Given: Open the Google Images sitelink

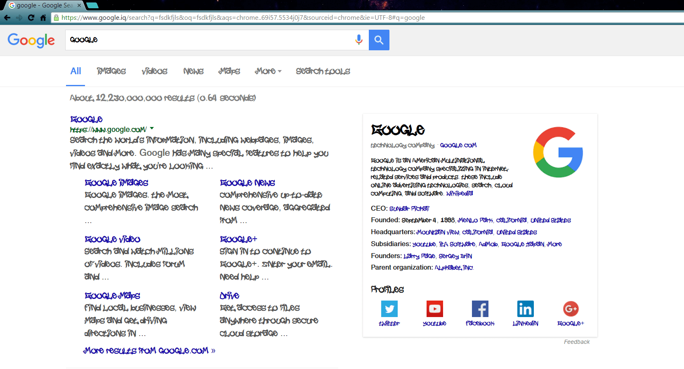Looking at the screenshot, I should (116, 183).
